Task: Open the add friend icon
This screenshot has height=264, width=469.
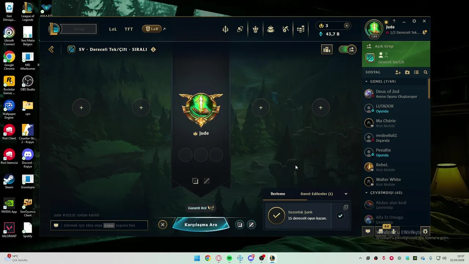Action: (398, 72)
